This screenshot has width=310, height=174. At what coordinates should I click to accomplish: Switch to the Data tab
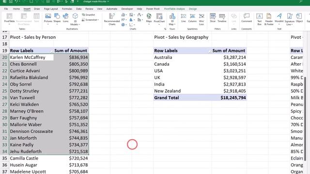[78, 9]
